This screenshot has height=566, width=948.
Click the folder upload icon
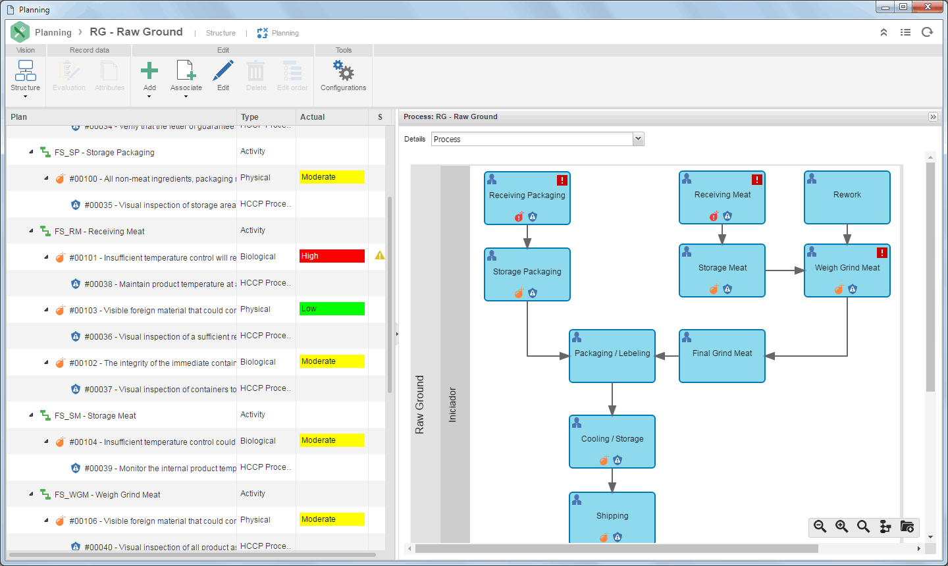click(x=907, y=527)
